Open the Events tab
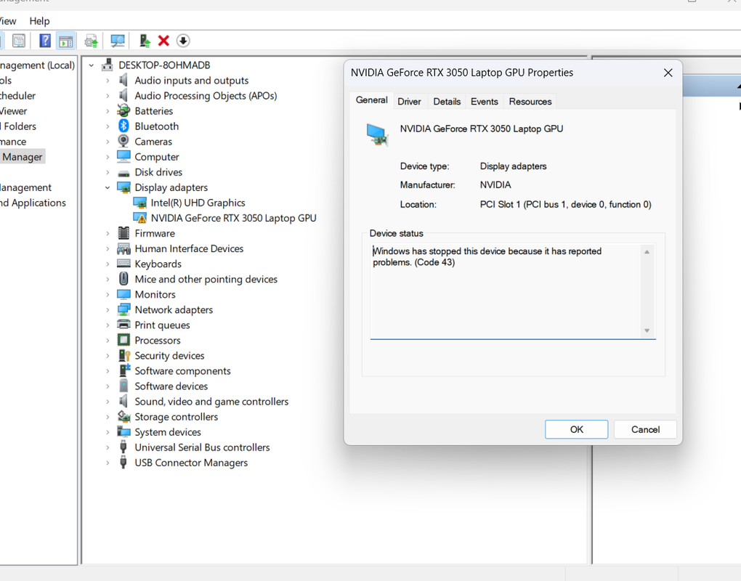 (x=485, y=102)
